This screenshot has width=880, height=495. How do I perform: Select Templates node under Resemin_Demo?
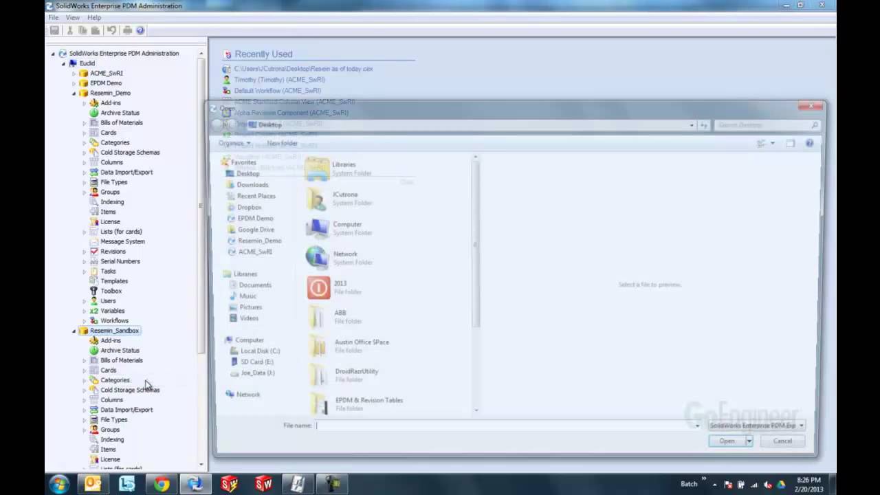coord(114,281)
